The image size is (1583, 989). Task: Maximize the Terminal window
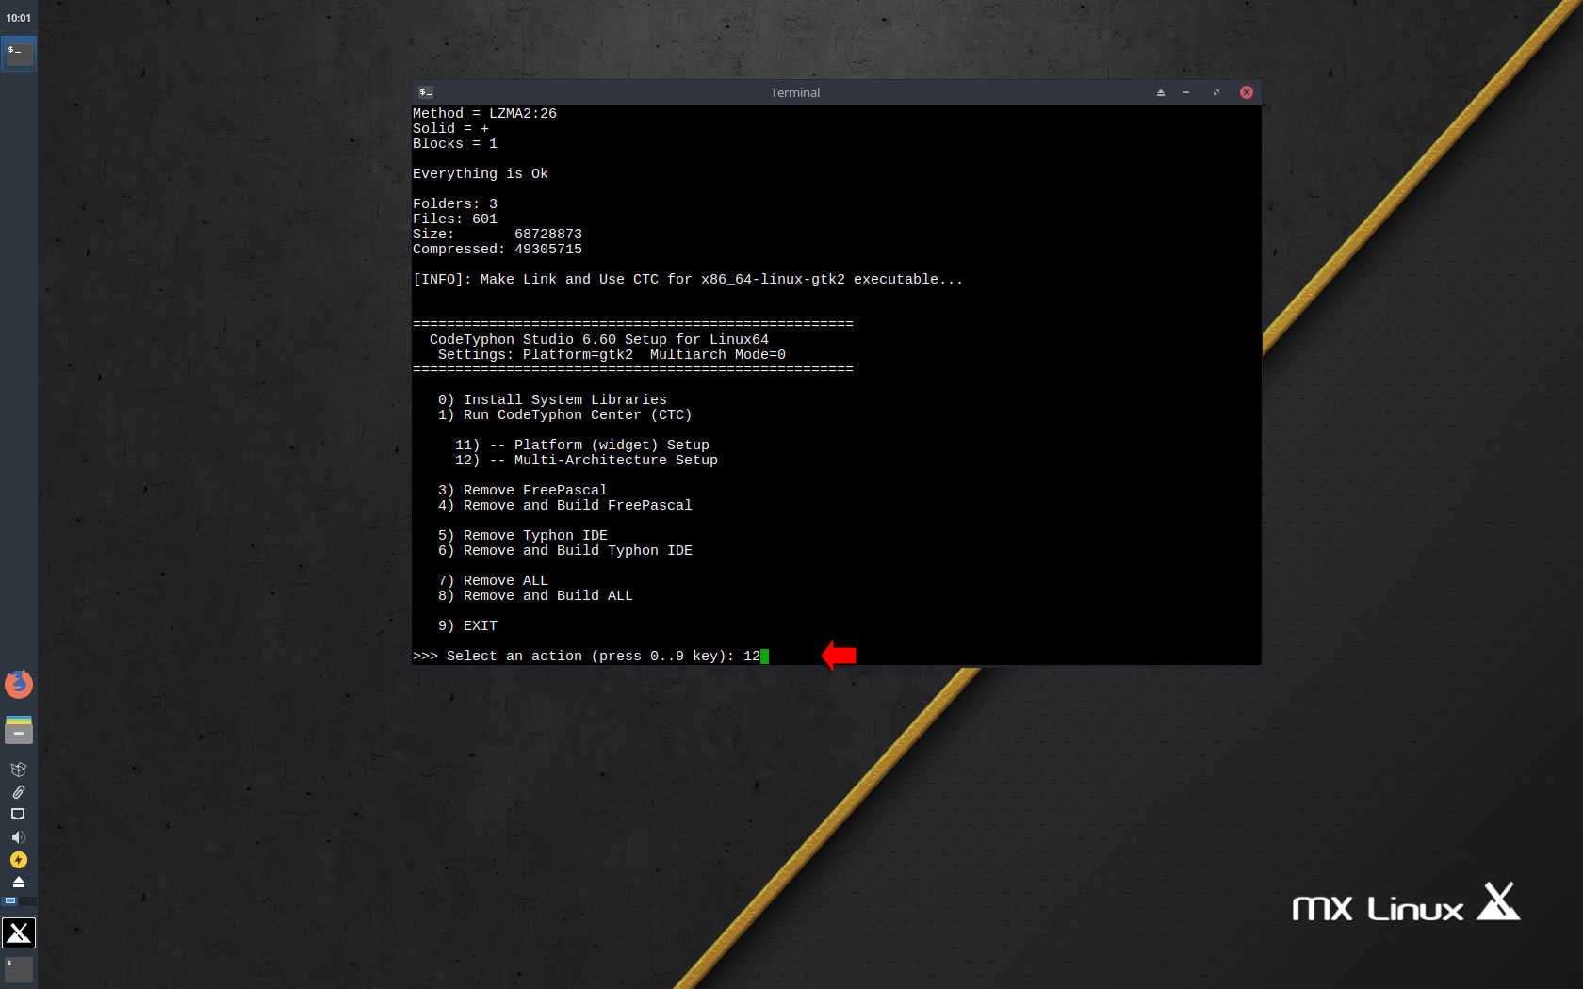pos(1216,92)
